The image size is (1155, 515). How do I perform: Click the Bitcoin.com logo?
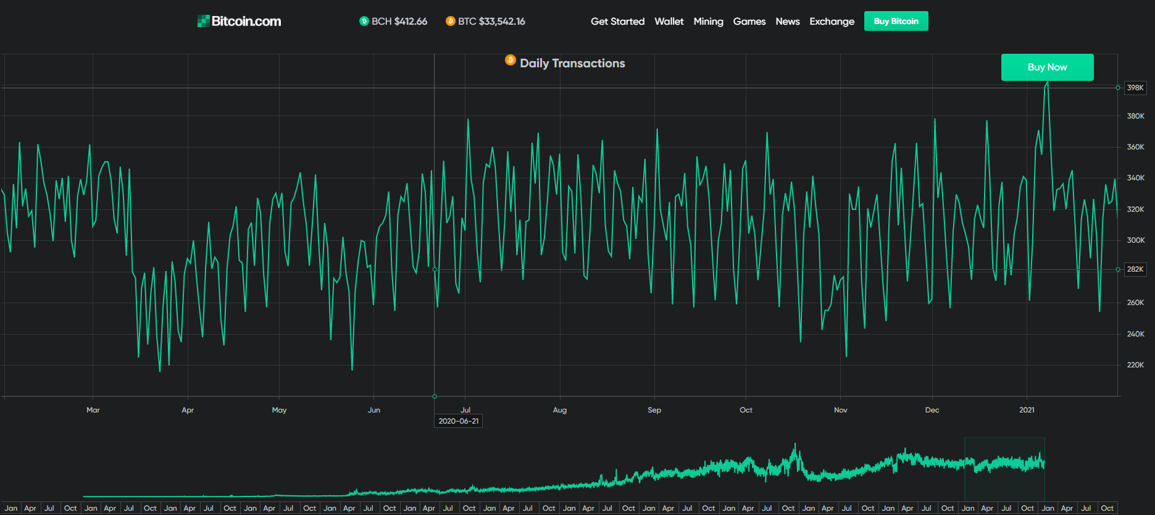tap(239, 21)
